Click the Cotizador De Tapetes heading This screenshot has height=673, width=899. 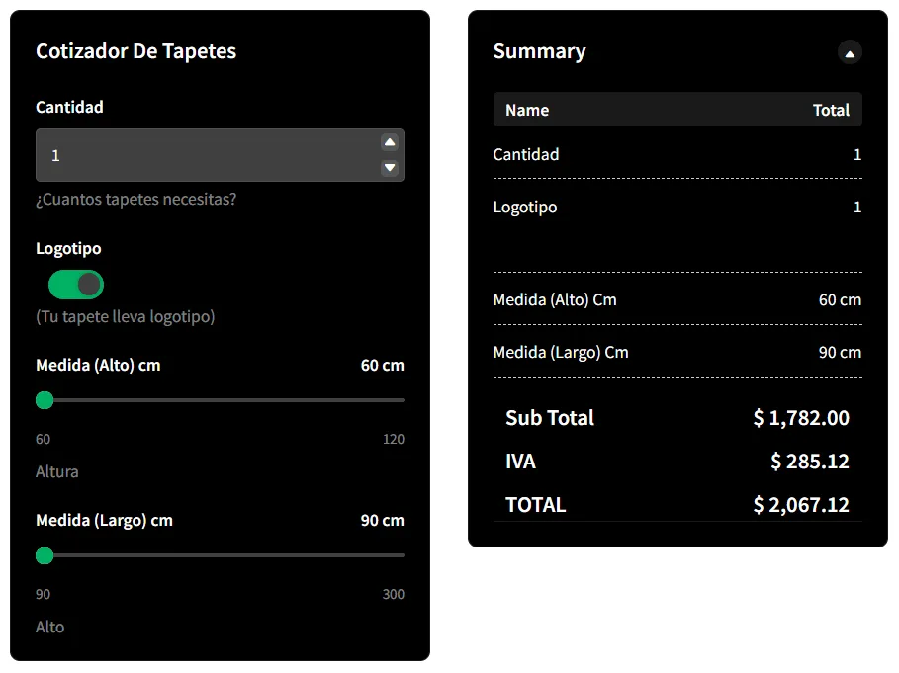pyautogui.click(x=135, y=51)
